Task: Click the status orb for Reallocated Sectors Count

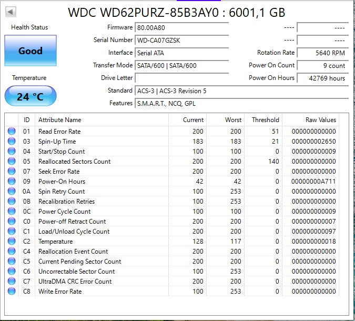Action: coord(12,161)
